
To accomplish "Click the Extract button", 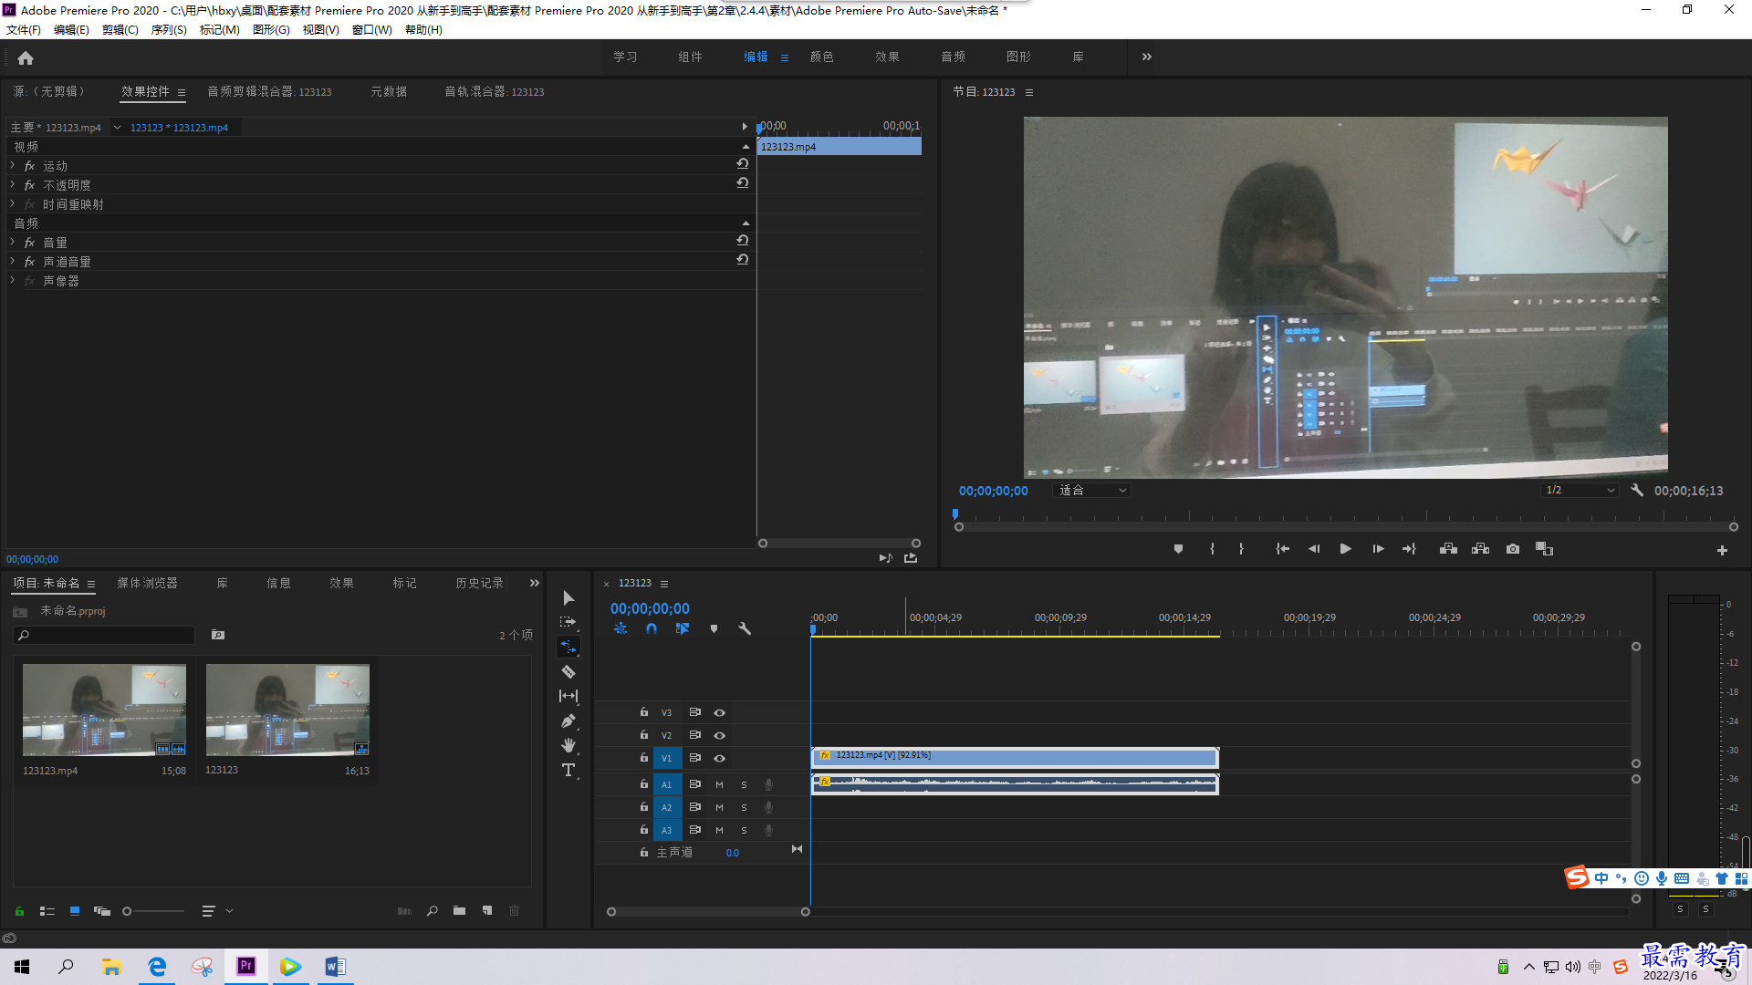I will (x=1480, y=549).
